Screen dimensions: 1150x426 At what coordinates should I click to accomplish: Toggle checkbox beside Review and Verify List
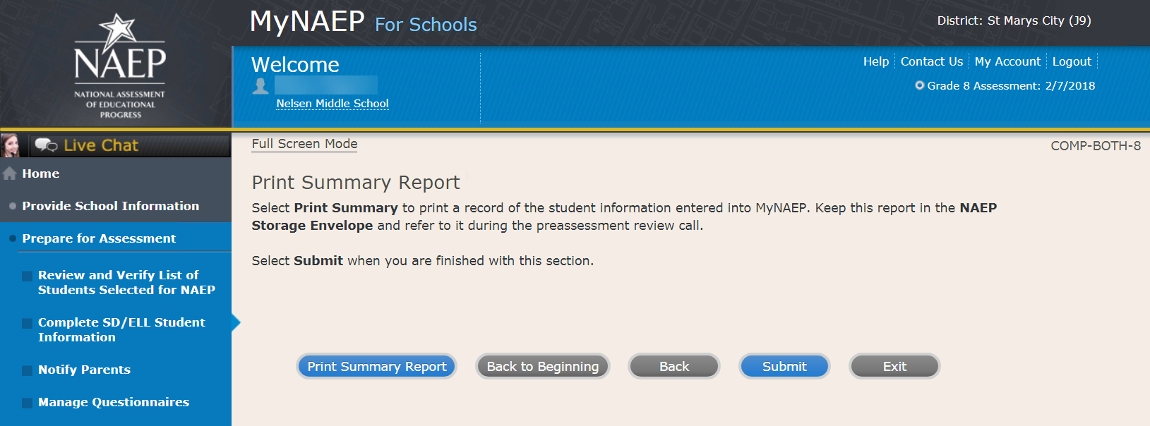pyautogui.click(x=27, y=276)
